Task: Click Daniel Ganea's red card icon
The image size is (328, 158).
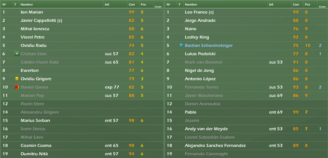Action: [17, 87]
